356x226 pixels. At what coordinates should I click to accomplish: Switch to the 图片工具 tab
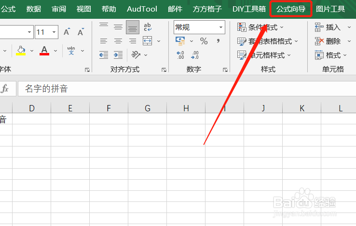click(330, 9)
